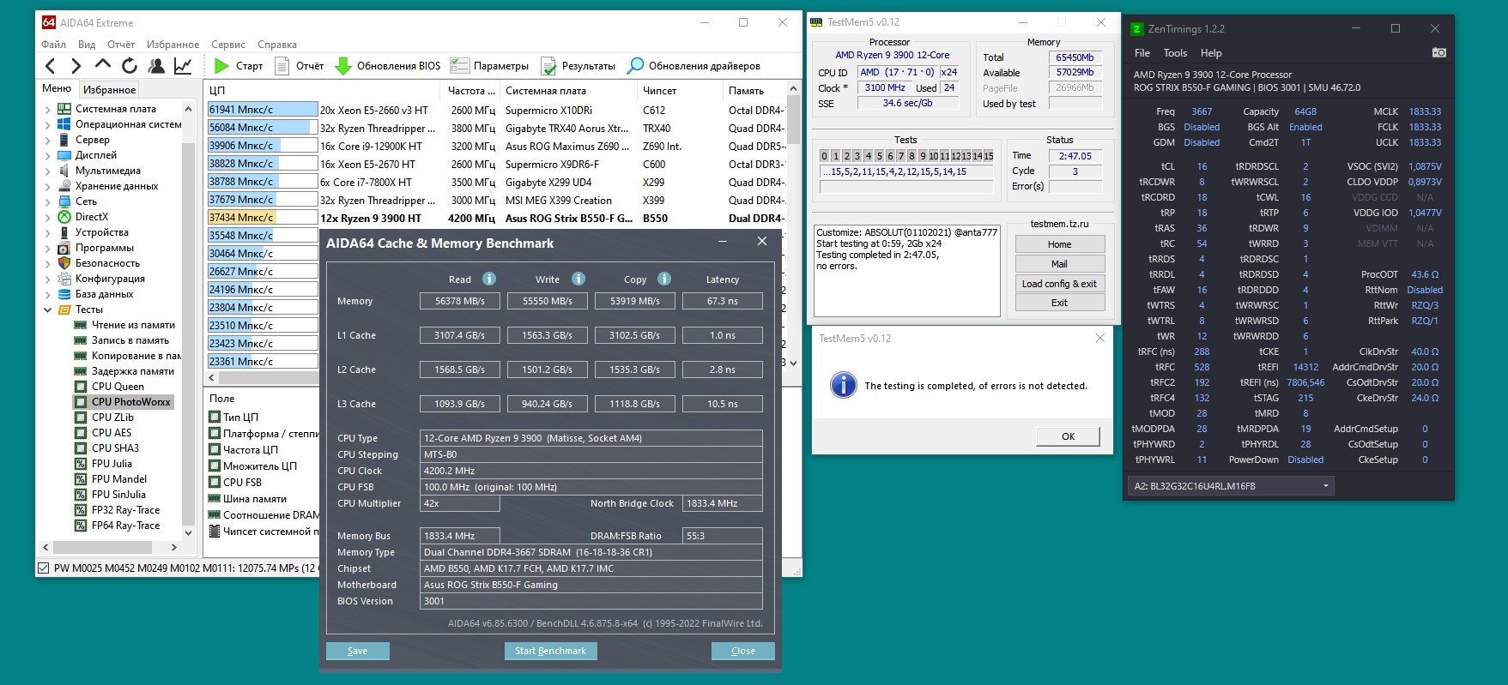
Task: Select FPU Mandel benchmark item
Action: point(119,479)
